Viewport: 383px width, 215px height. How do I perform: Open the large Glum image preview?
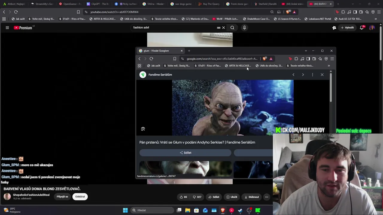click(x=233, y=108)
